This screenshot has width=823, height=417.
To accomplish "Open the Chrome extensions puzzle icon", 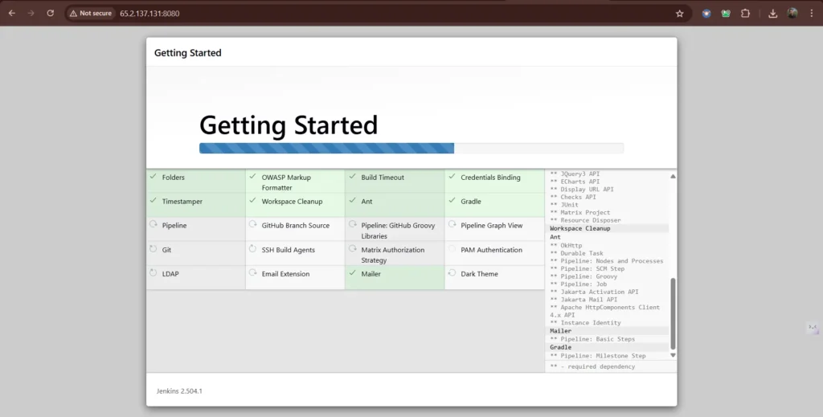I will pos(745,13).
